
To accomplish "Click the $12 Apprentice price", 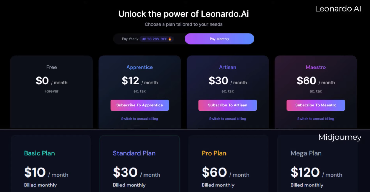I will (130, 81).
